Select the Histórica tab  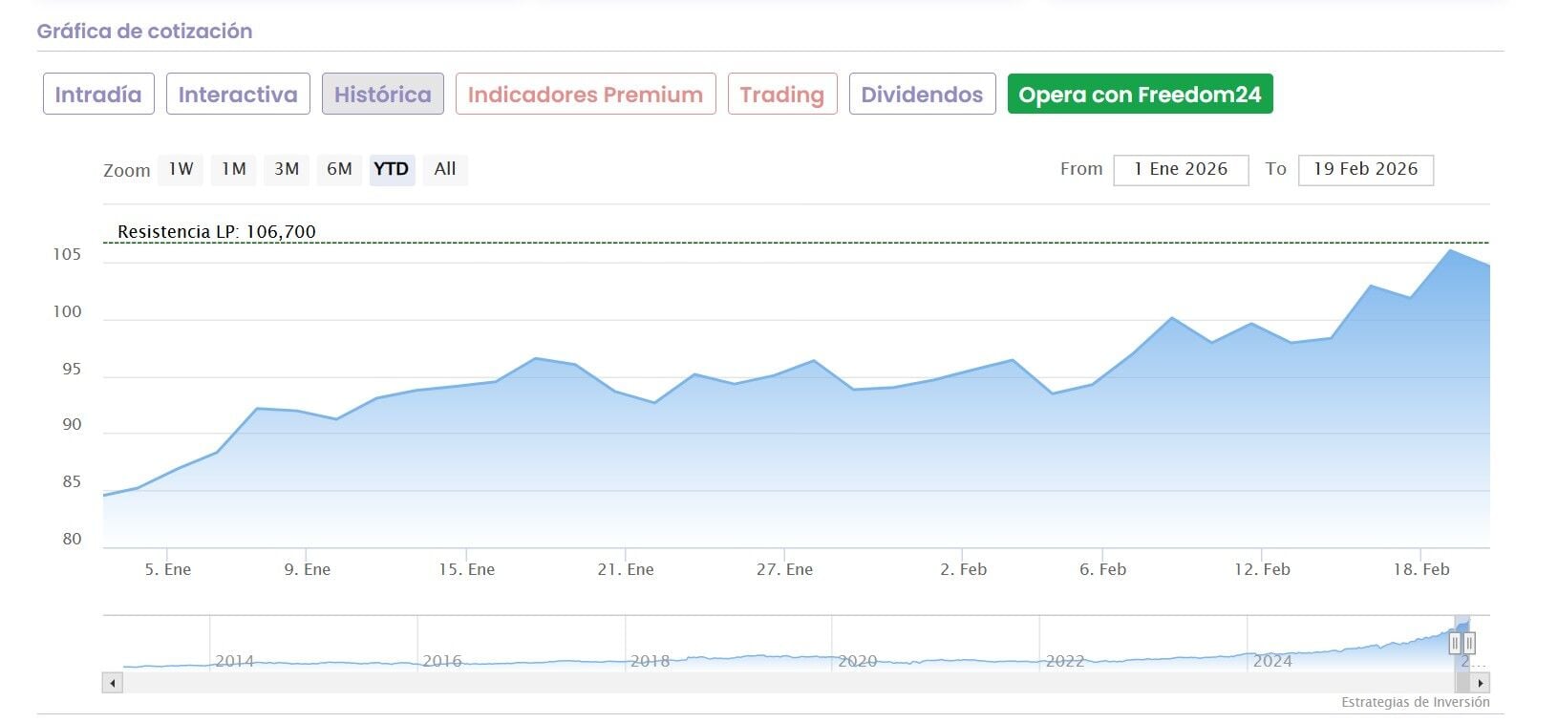382,95
